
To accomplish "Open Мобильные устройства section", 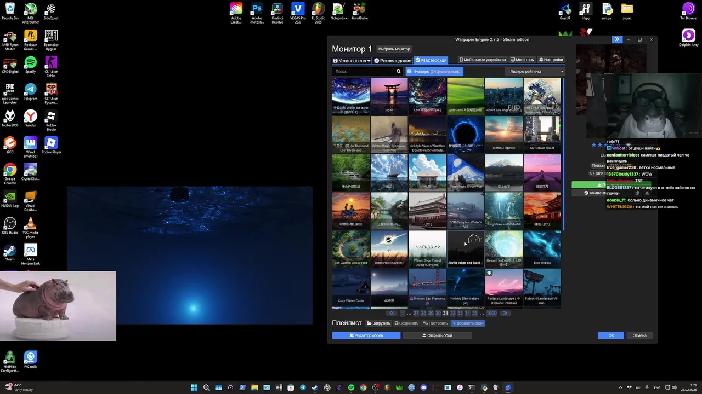I will pos(483,60).
